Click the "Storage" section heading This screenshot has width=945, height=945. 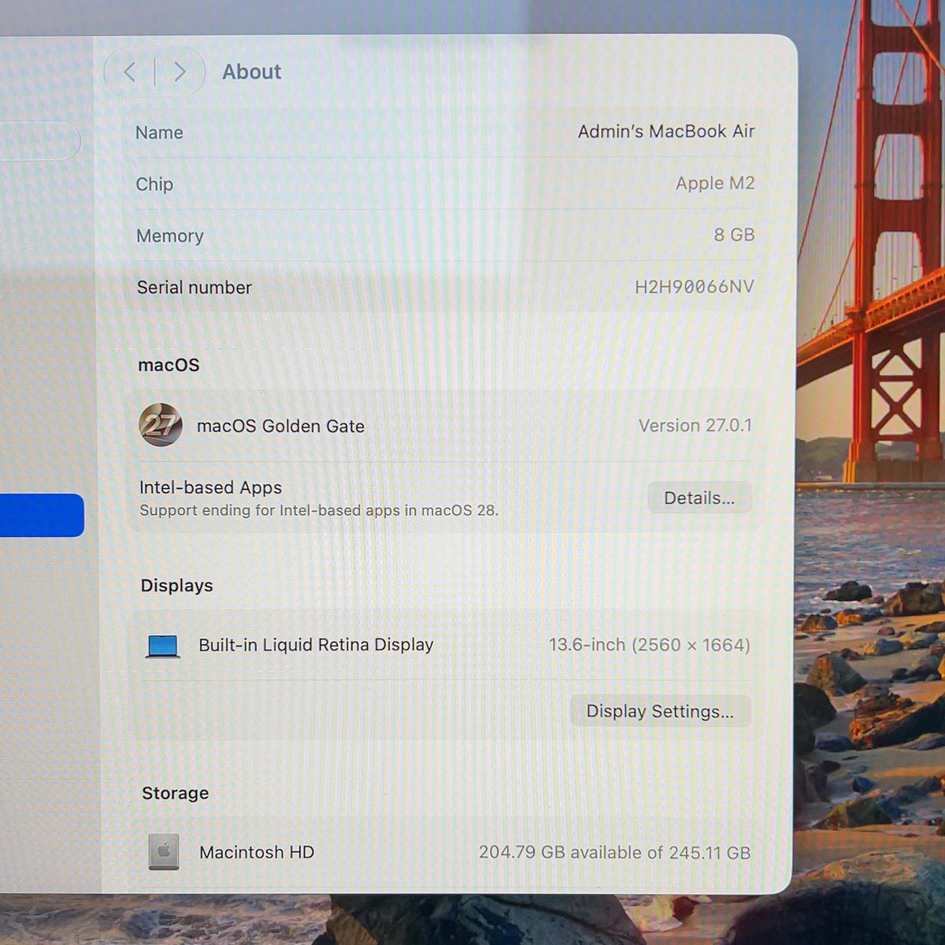click(x=175, y=793)
